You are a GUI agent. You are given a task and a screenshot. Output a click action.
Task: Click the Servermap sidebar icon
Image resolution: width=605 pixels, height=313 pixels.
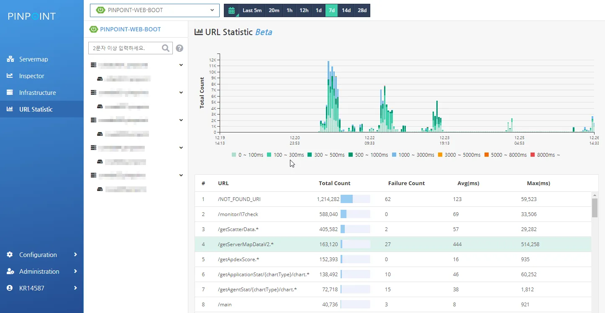[10, 59]
